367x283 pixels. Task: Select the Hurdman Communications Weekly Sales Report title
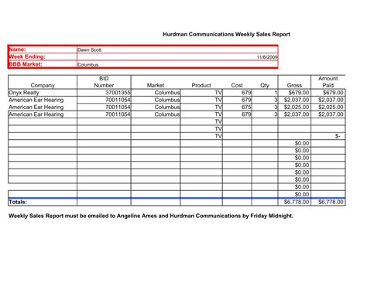(226, 34)
